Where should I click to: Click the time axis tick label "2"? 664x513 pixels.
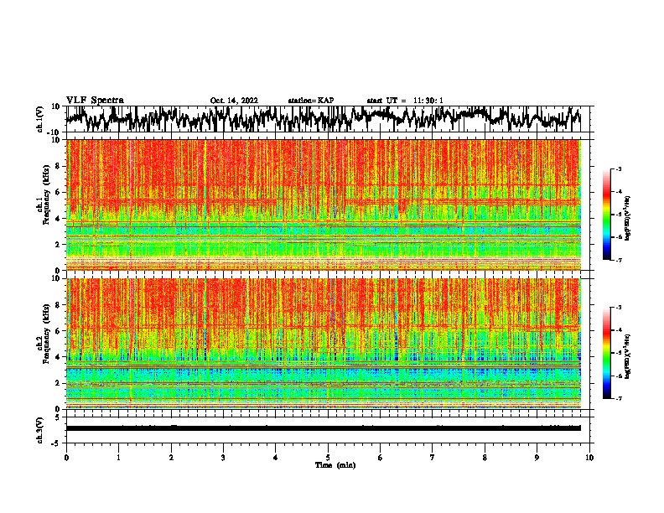pyautogui.click(x=171, y=458)
